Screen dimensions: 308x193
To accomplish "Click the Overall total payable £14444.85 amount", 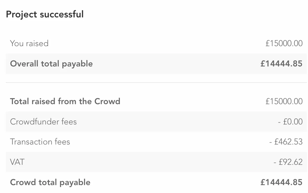I will pyautogui.click(x=281, y=64).
